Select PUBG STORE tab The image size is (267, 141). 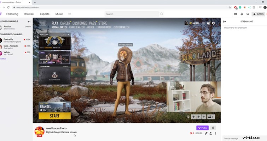tap(103, 23)
